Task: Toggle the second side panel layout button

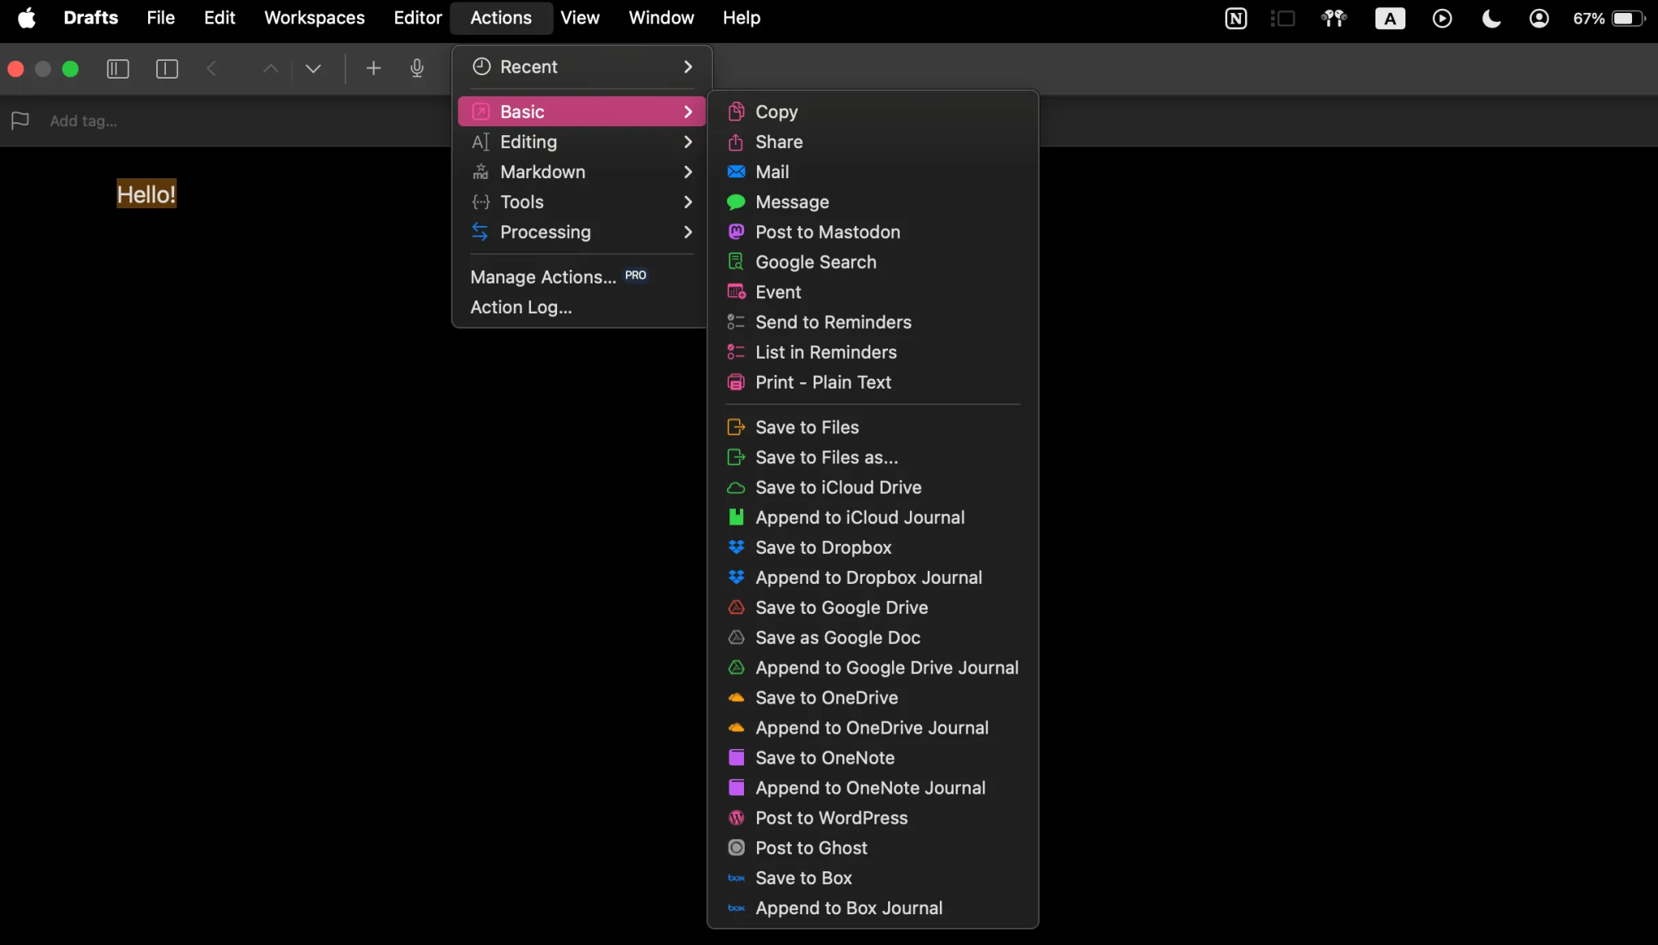Action: (x=167, y=69)
